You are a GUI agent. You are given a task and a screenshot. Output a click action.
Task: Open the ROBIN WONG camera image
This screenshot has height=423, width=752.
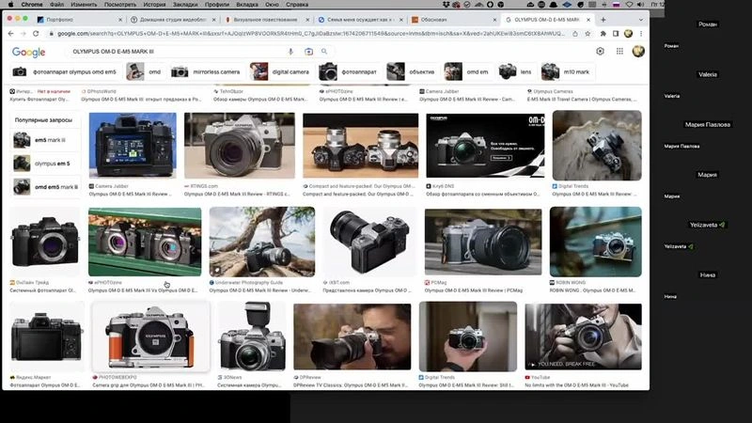[x=596, y=242]
